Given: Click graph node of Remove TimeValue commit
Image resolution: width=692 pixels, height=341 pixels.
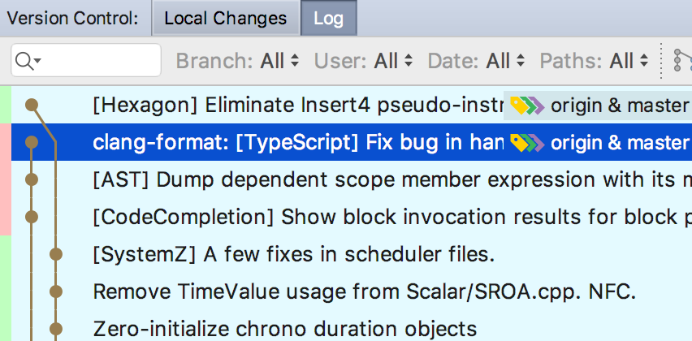Looking at the screenshot, I should coord(55,291).
